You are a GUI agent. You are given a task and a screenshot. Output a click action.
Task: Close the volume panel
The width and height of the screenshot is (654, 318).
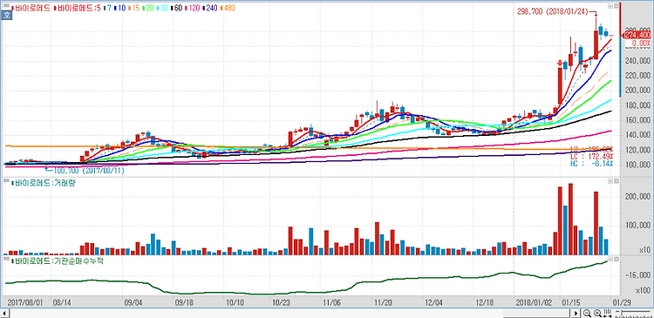(616, 182)
